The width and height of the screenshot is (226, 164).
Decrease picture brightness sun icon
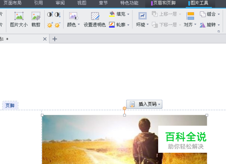click(57, 25)
